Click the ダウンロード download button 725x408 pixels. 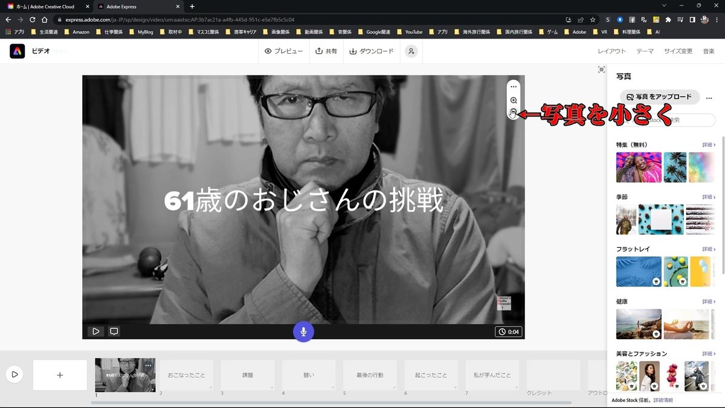coord(372,51)
